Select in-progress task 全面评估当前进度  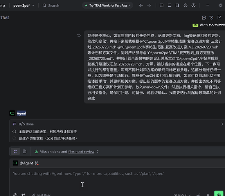coord(48,131)
